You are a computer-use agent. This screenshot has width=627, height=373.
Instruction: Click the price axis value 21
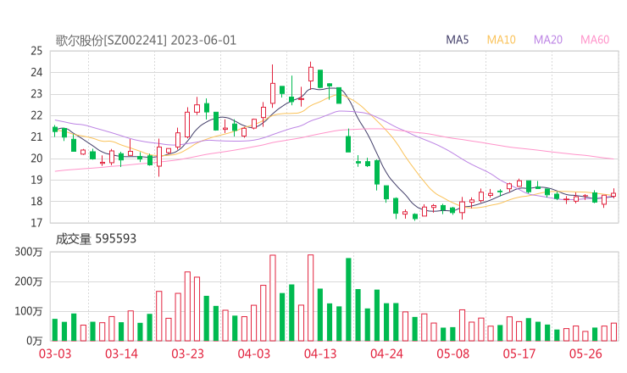[x=36, y=136]
